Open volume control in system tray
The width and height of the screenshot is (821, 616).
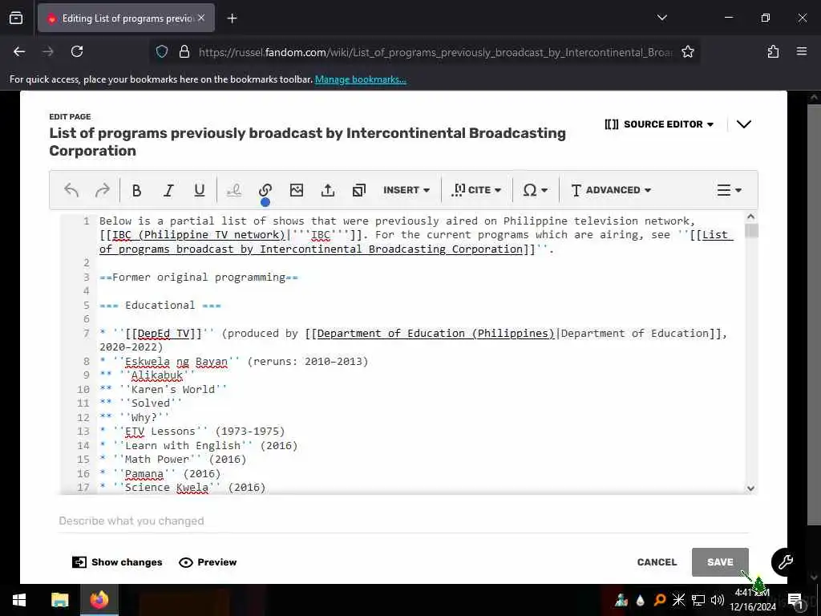coord(718,600)
